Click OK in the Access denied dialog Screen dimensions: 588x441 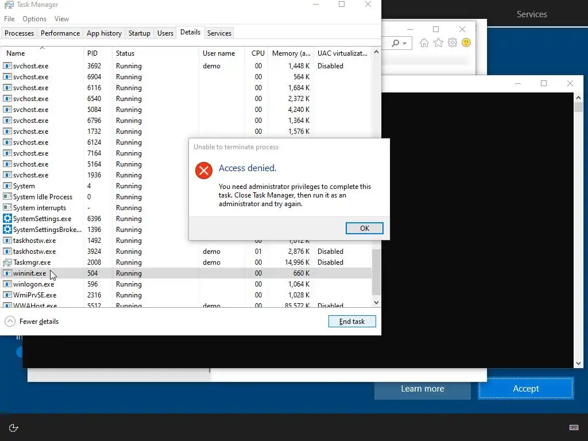click(364, 228)
